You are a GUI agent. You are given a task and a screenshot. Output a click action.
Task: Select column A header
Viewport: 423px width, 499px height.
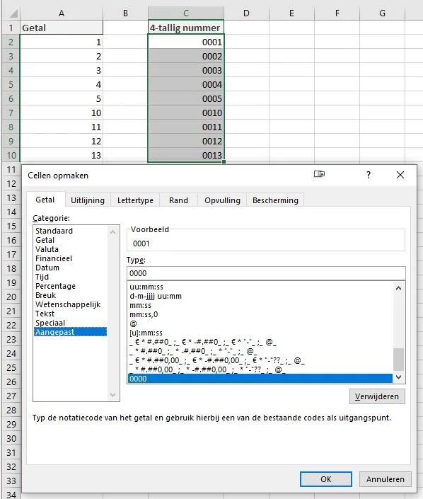point(62,13)
